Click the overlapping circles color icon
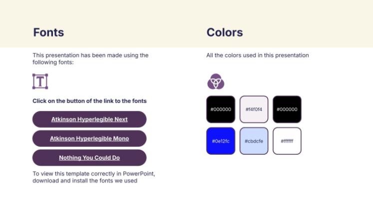Viewport: 373px width, 209px height. pos(216,81)
